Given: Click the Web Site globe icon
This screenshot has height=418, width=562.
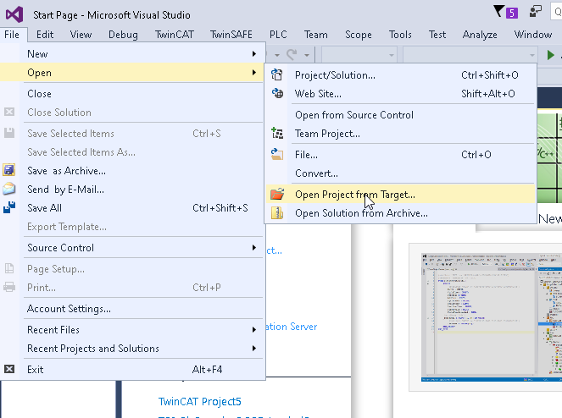Looking at the screenshot, I should click(x=277, y=93).
